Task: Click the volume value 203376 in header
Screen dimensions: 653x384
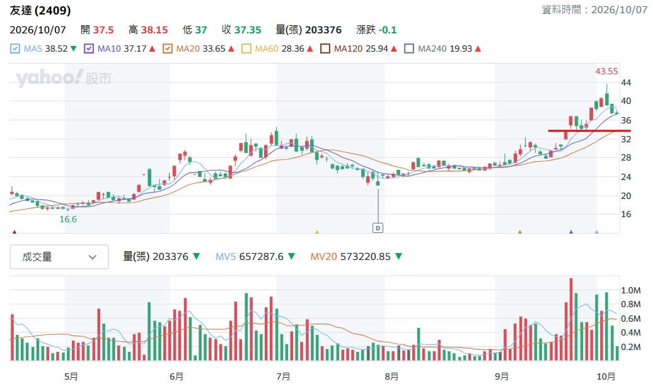Action: click(x=323, y=30)
